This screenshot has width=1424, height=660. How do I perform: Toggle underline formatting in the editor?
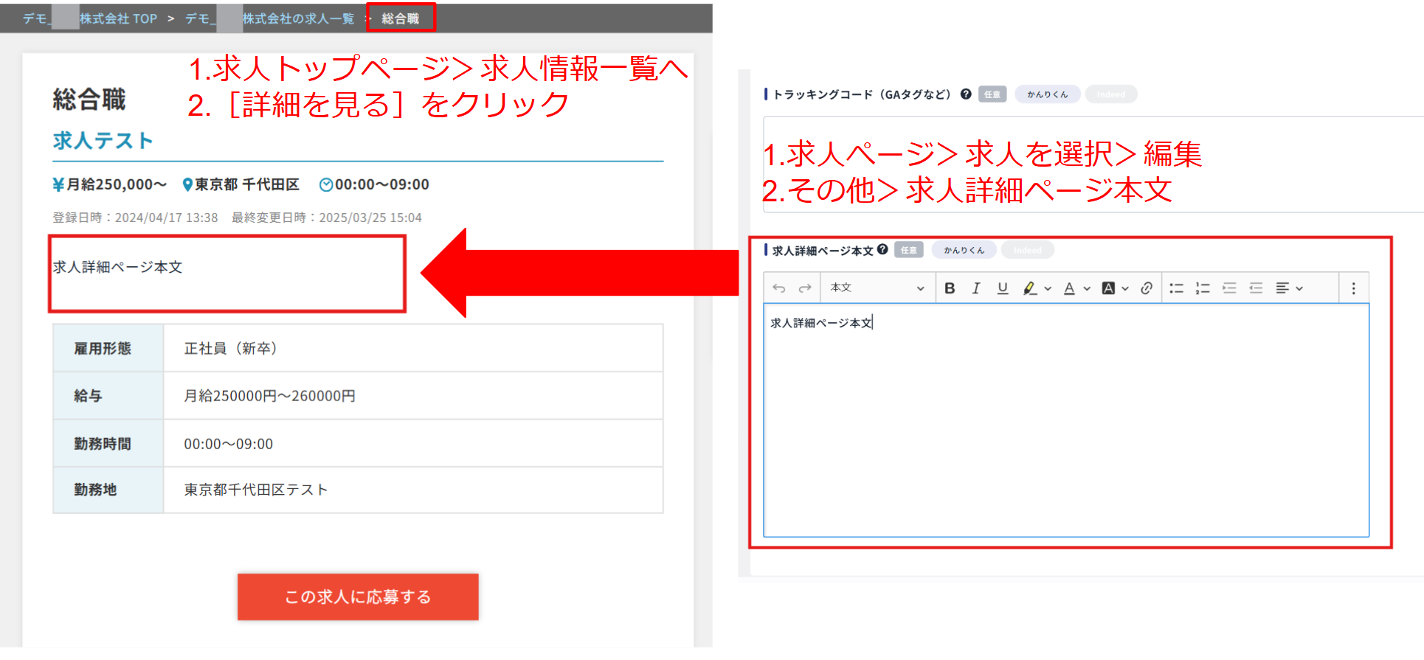[1002, 288]
